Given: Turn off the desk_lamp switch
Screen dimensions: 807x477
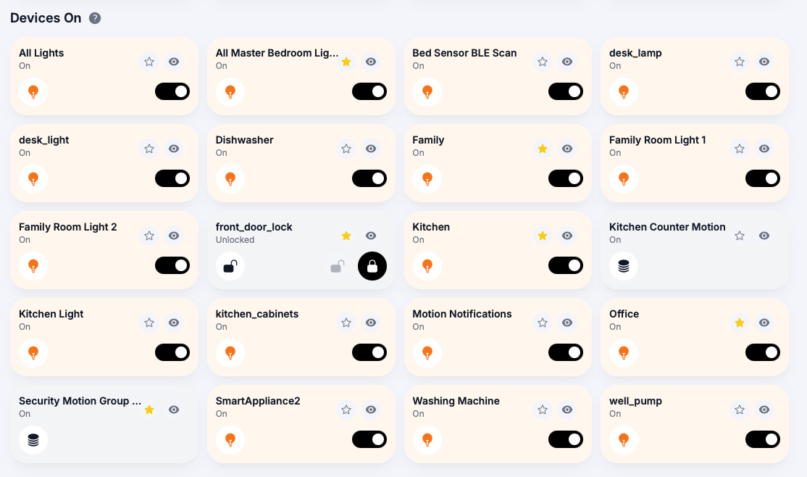Looking at the screenshot, I should click(763, 91).
